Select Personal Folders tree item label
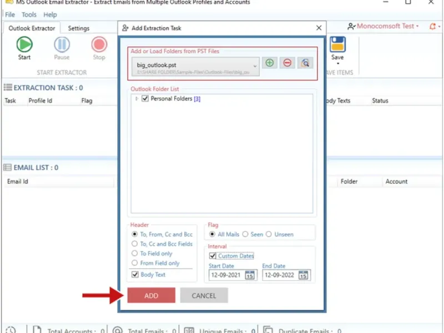This screenshot has width=444, height=333. pyautogui.click(x=175, y=99)
